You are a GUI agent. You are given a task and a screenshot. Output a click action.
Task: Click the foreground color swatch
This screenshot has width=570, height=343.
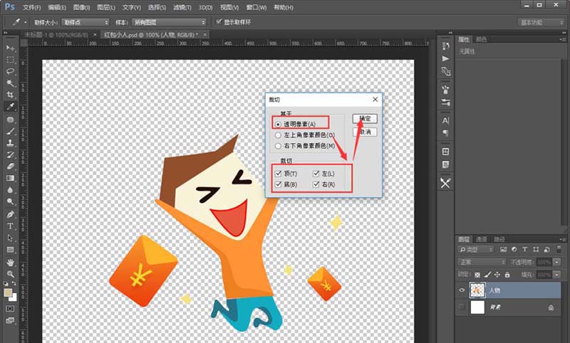9,292
